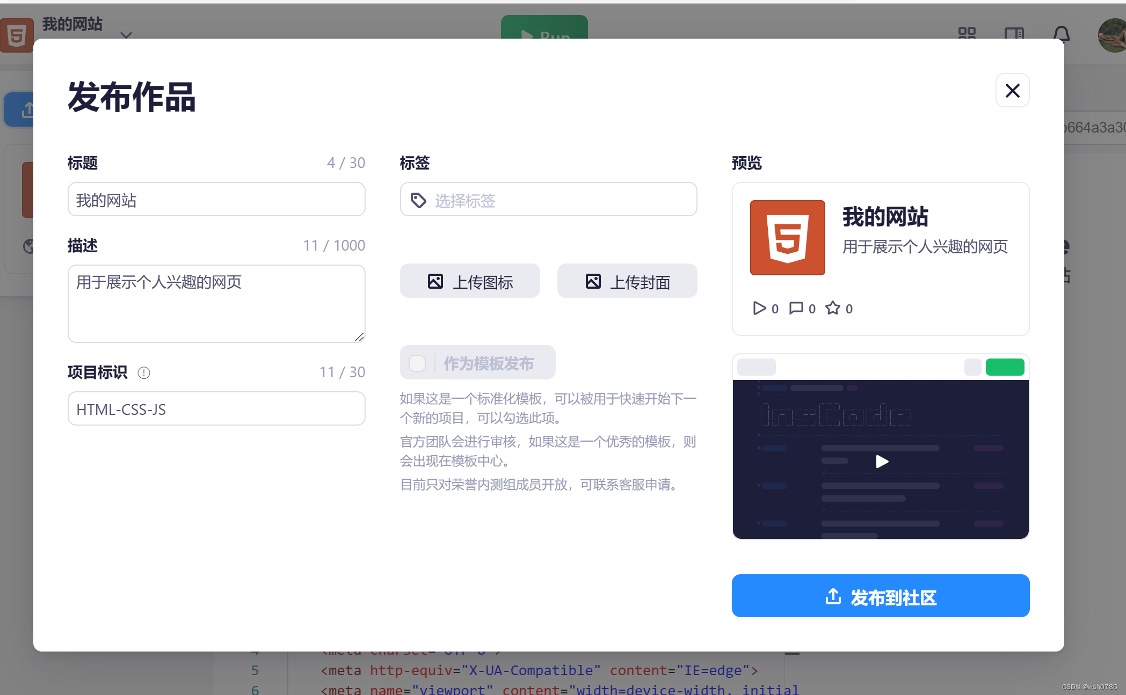Close the 发布作品 dialog
This screenshot has height=695, width=1126.
pos(1012,91)
